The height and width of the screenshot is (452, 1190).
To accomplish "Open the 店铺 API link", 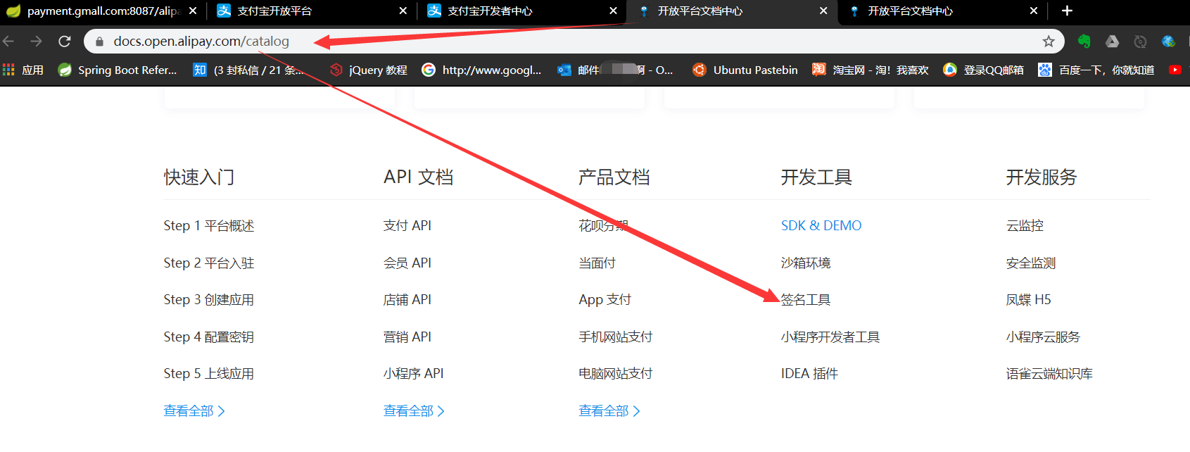I will (x=407, y=300).
